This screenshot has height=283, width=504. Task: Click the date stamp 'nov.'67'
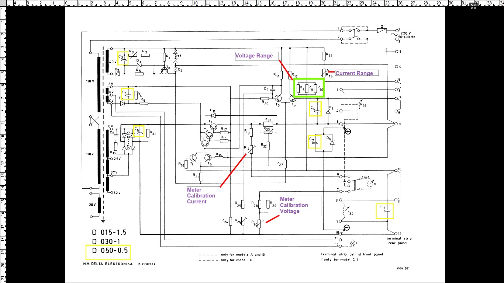pyautogui.click(x=403, y=268)
